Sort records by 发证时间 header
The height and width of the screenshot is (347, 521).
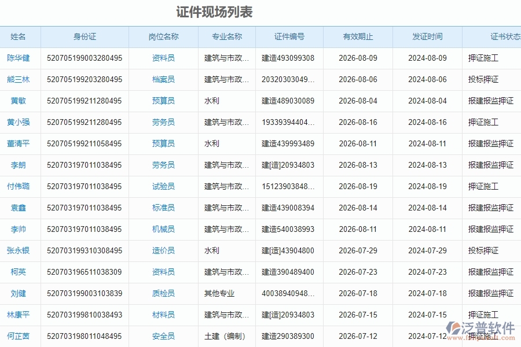[x=427, y=36]
